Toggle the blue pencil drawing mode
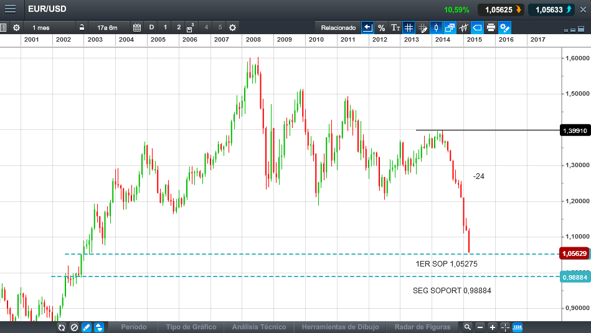 click(x=87, y=327)
